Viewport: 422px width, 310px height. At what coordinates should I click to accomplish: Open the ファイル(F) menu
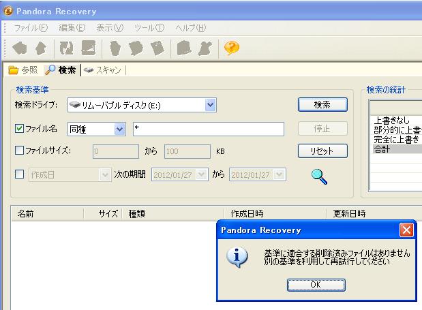(x=31, y=28)
